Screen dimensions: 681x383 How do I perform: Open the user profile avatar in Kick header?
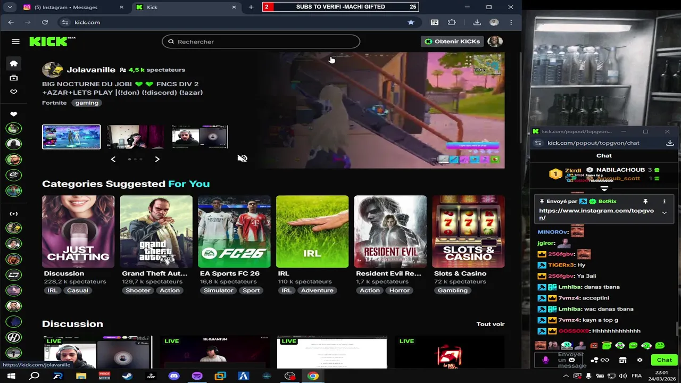[495, 41]
